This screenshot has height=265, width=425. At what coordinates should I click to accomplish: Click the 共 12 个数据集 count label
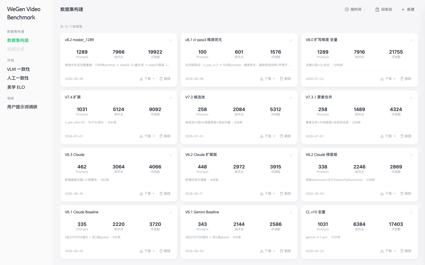point(71,26)
